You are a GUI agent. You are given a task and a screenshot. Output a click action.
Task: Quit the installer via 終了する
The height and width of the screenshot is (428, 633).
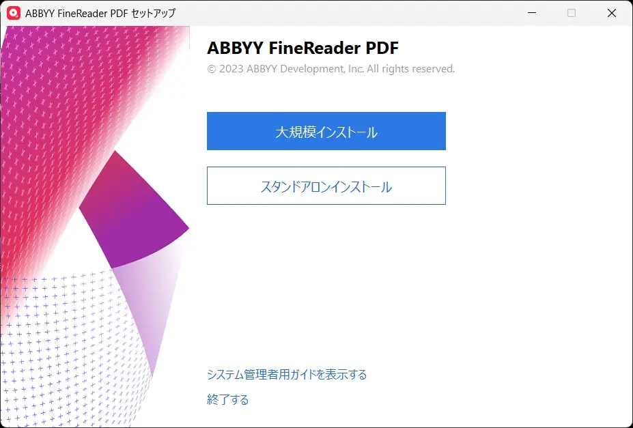(x=227, y=399)
